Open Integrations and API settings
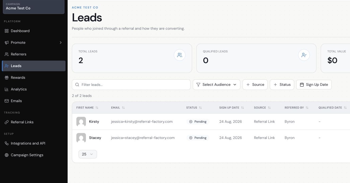 (33, 143)
